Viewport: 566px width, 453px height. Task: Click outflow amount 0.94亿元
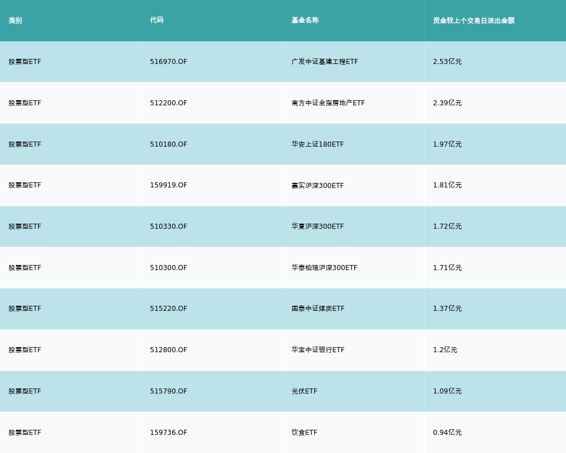(447, 433)
